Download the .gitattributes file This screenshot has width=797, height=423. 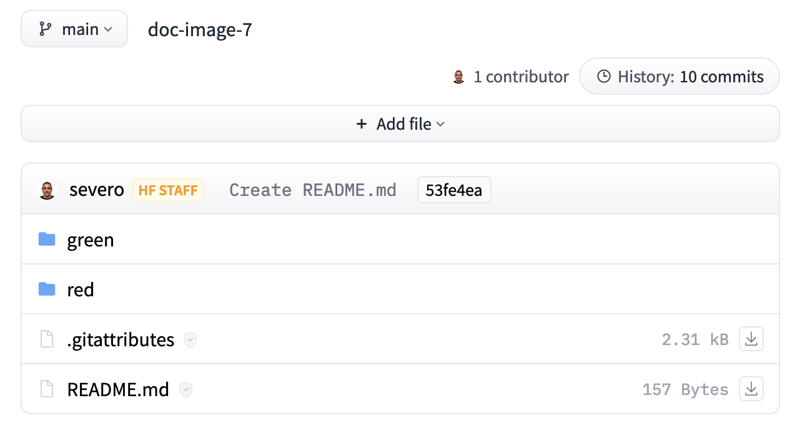(x=751, y=339)
